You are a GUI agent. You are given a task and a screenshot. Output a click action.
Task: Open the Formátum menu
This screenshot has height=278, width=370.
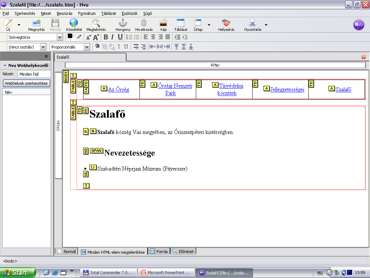87,13
